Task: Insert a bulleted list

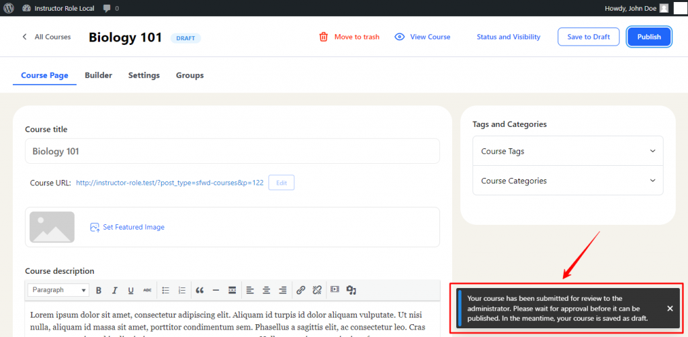Action: pyautogui.click(x=165, y=290)
